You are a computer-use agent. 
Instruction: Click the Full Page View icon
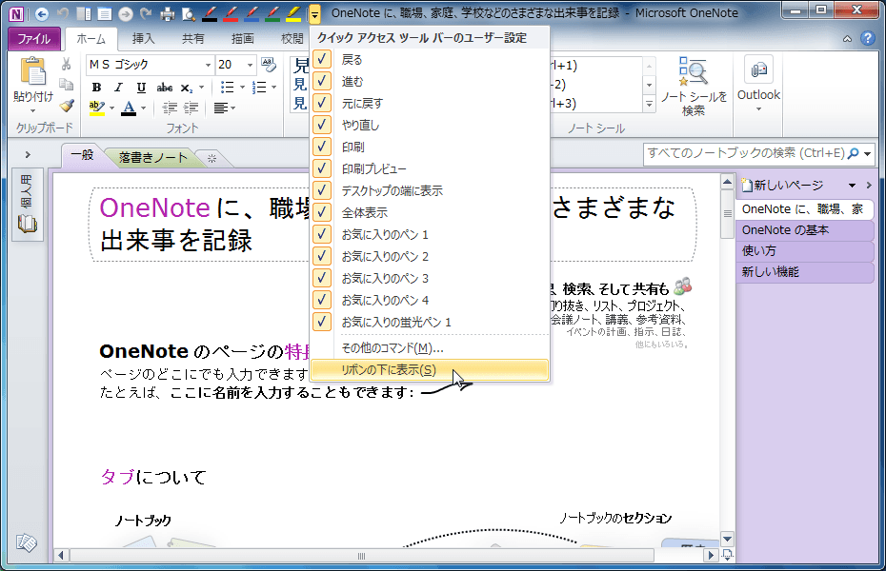[105, 13]
